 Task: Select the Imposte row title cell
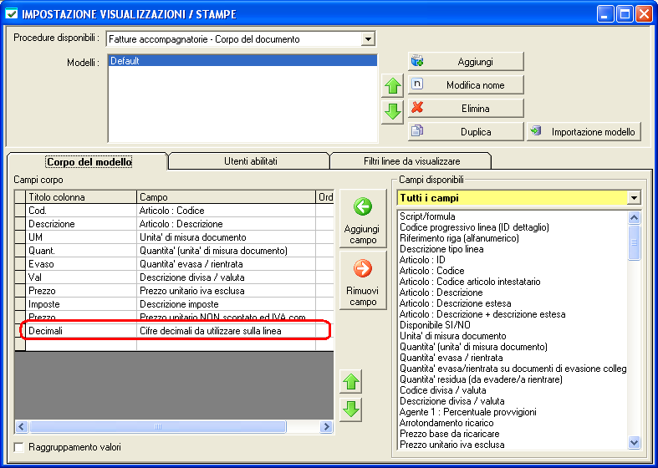point(81,304)
